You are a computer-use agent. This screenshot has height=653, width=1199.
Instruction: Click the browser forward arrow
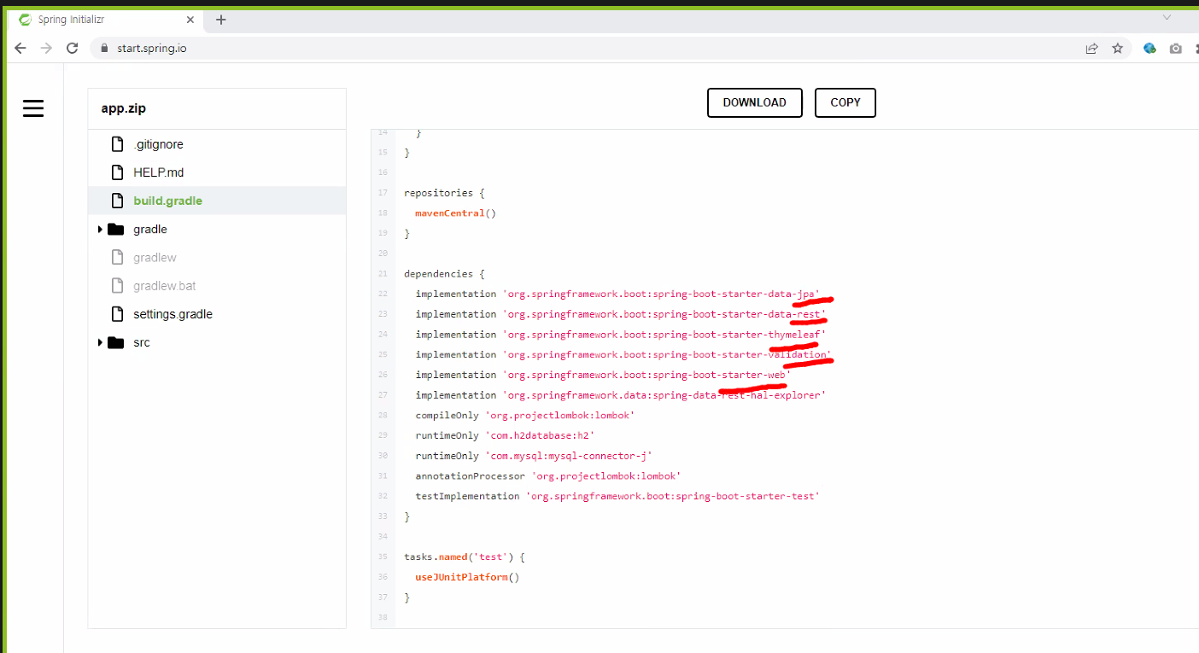tap(46, 49)
